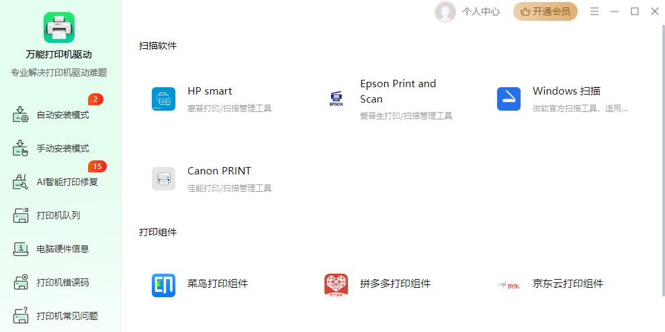
Task: Open the Windows 扫描 blue scanner icon
Action: coord(508,99)
